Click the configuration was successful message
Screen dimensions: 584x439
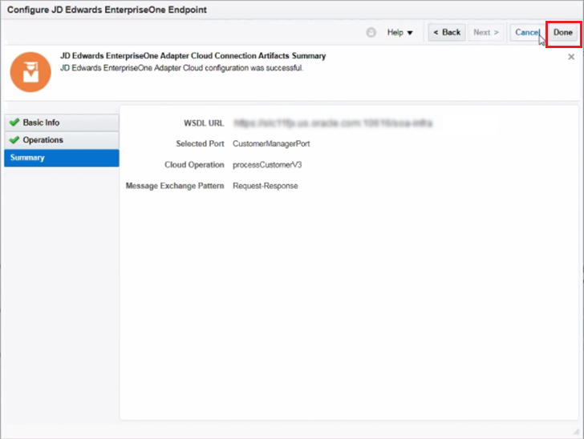[x=182, y=68]
